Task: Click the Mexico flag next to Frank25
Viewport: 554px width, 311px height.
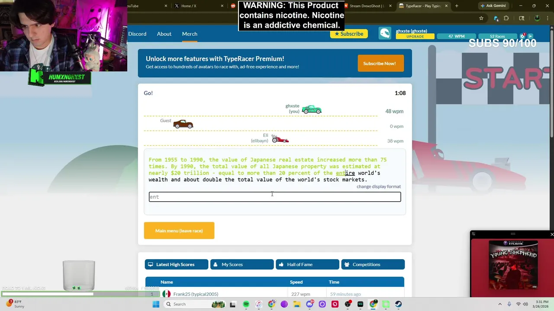Action: [166, 294]
